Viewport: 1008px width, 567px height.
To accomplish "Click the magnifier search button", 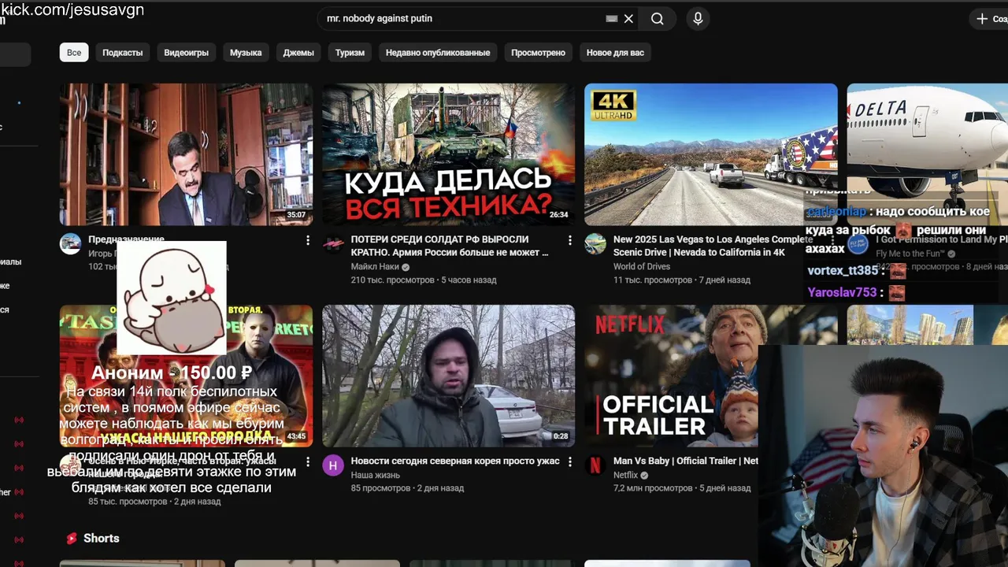I will (658, 19).
